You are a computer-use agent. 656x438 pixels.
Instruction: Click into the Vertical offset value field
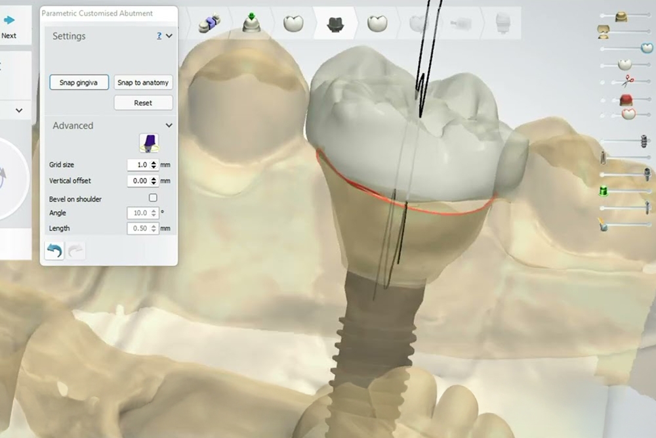(138, 181)
